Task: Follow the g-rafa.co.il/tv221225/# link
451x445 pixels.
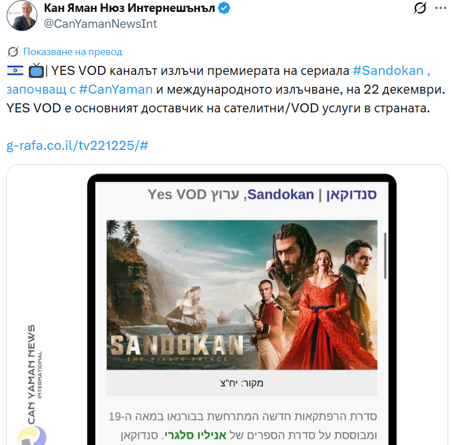Action: [77, 145]
